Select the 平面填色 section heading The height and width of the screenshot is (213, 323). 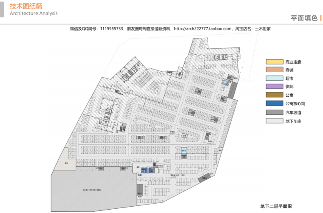click(304, 18)
